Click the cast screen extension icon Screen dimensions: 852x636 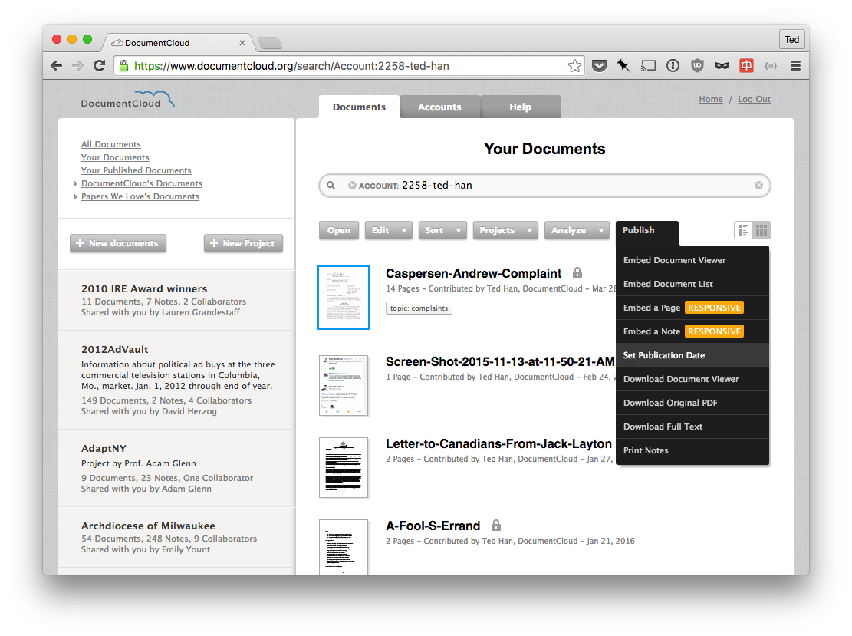[x=648, y=66]
